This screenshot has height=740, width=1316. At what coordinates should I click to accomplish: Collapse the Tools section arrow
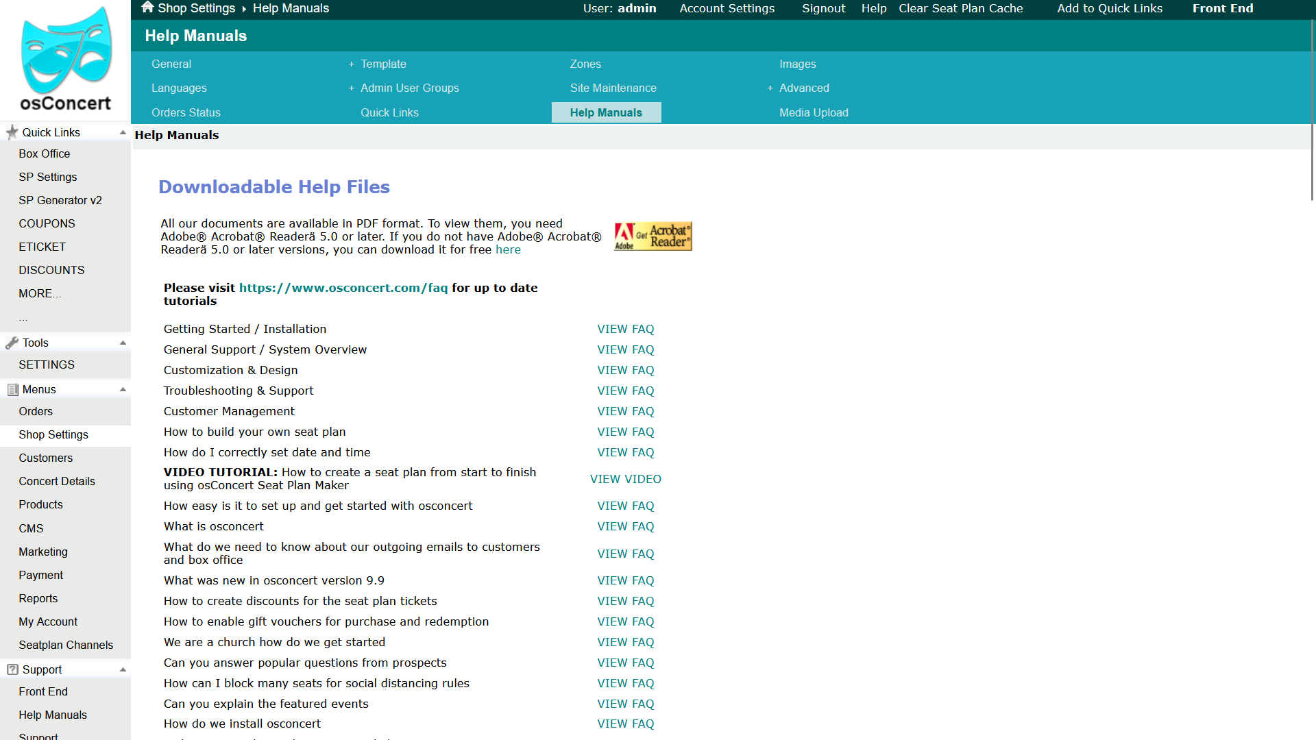click(123, 343)
